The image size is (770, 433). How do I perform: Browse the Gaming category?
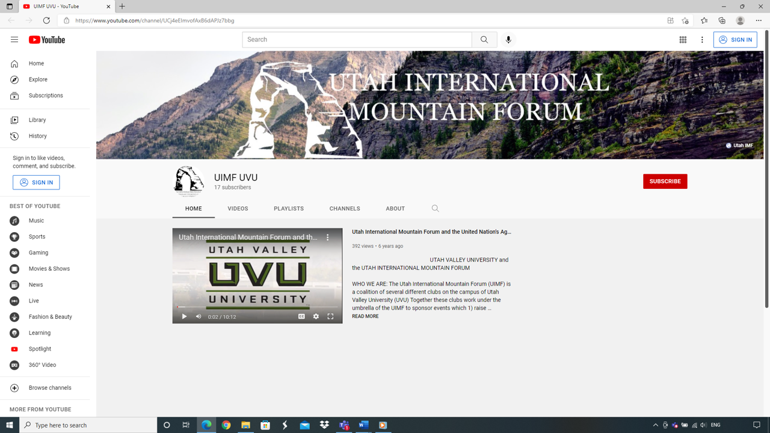point(45,253)
